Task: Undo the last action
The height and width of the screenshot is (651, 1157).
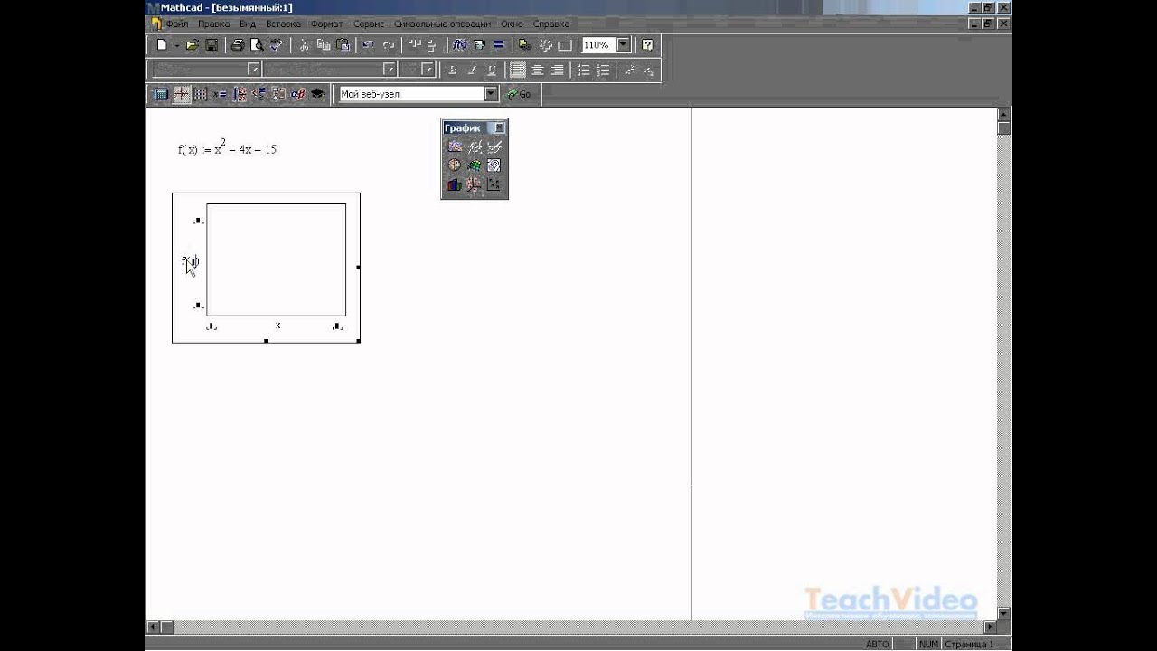Action: (368, 44)
